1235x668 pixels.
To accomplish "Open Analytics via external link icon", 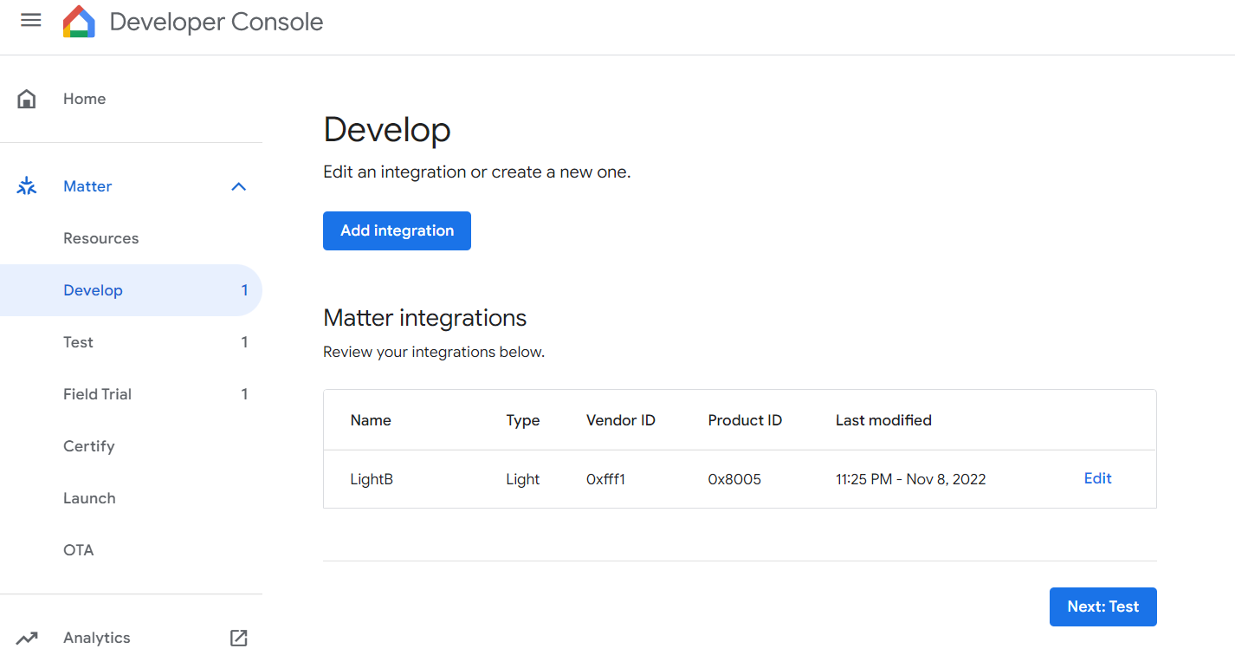I will point(239,638).
